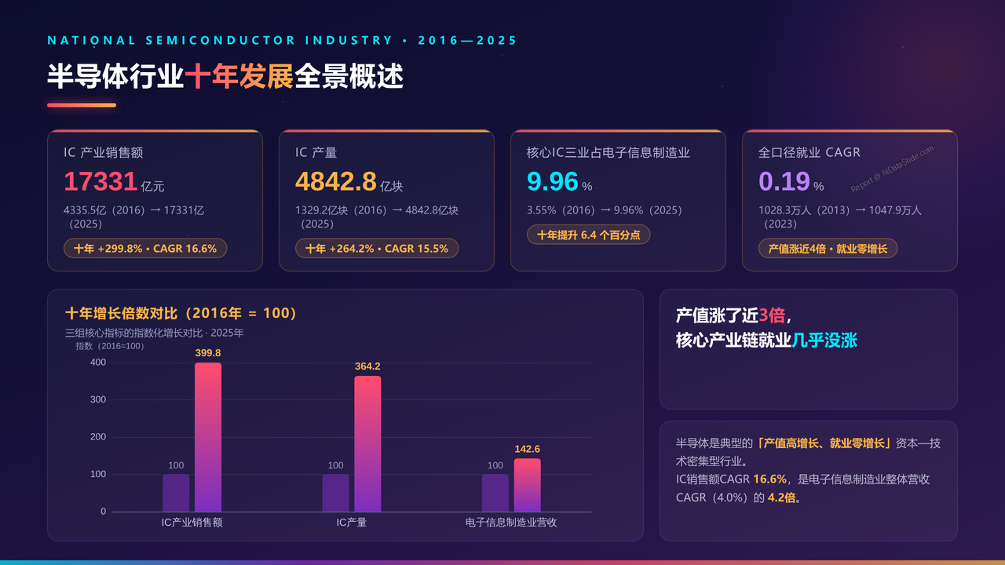Click y-axis tick label 400

(98, 363)
